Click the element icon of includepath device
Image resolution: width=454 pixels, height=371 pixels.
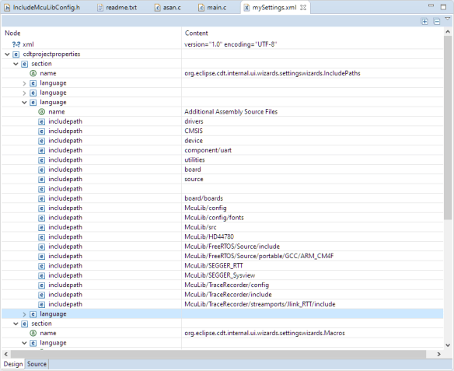point(42,141)
